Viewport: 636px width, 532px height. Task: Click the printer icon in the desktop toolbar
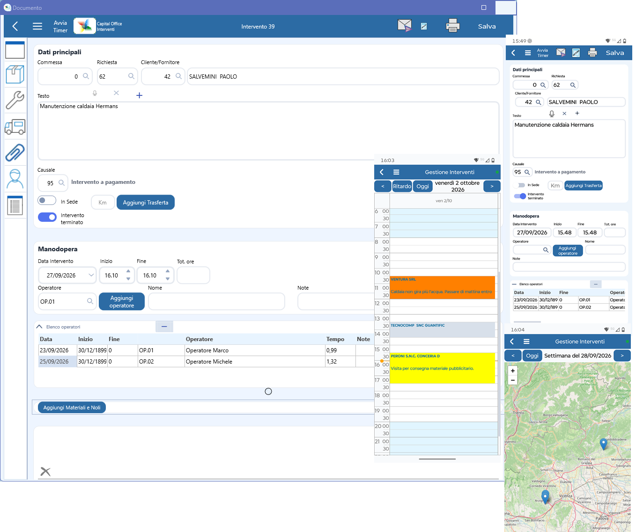453,25
